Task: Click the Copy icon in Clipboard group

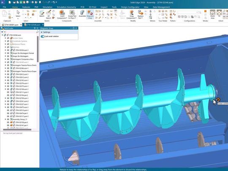Action: (10, 14)
